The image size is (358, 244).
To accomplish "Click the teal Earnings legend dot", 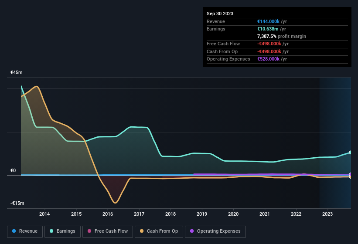I will (x=51, y=231).
